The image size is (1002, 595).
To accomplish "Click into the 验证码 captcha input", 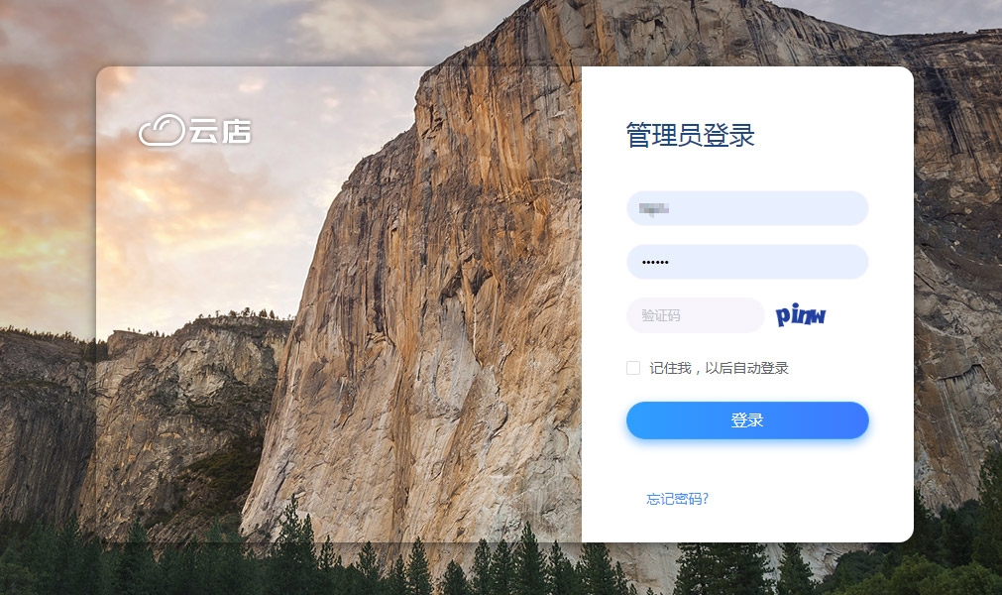I will [696, 315].
